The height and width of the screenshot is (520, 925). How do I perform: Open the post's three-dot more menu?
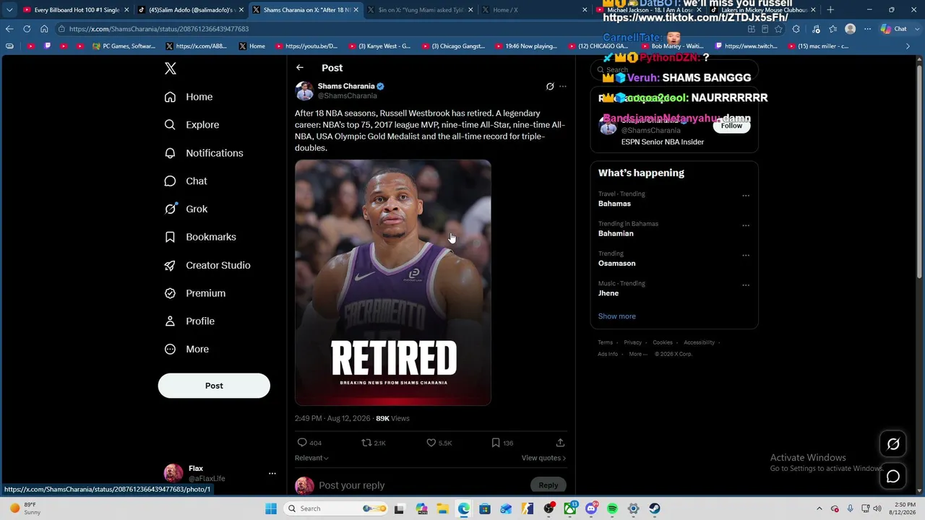tap(563, 87)
